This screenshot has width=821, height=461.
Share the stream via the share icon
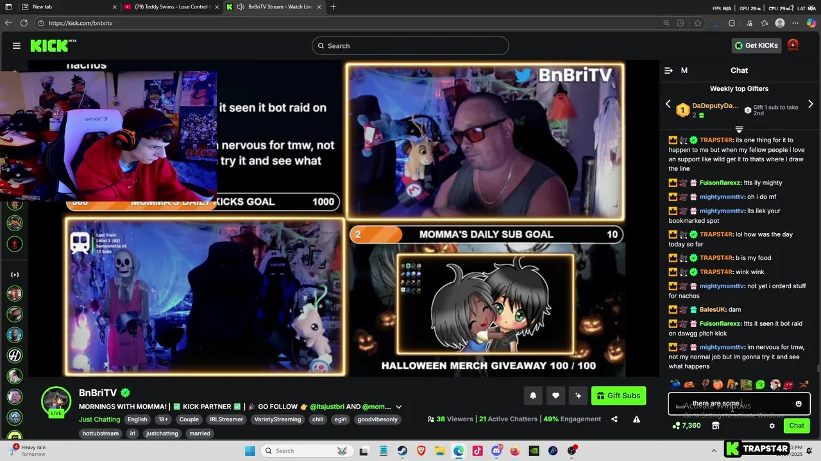tap(614, 419)
